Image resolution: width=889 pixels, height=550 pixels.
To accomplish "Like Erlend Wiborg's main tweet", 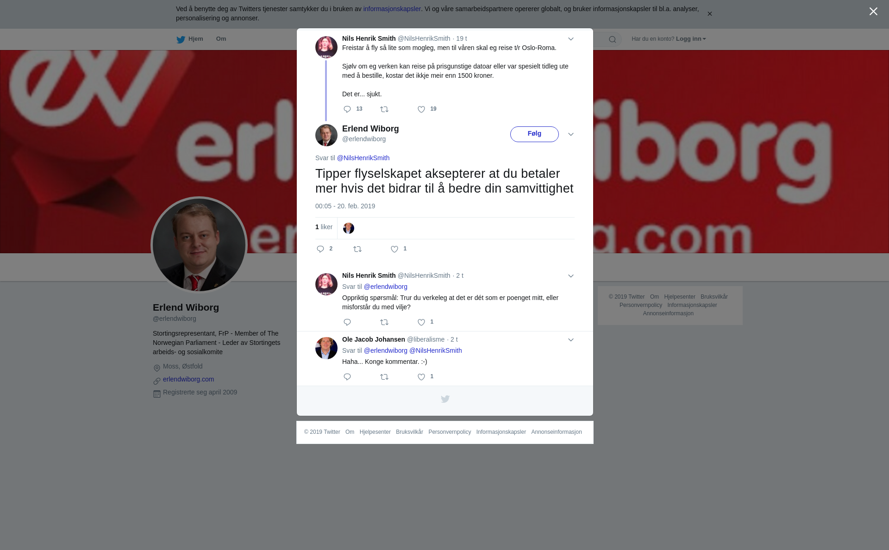I will 394,249.
